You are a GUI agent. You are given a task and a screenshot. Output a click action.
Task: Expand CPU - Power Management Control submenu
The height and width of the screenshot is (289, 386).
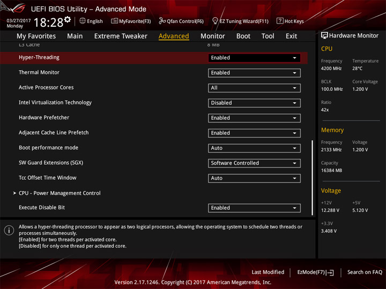click(x=60, y=193)
